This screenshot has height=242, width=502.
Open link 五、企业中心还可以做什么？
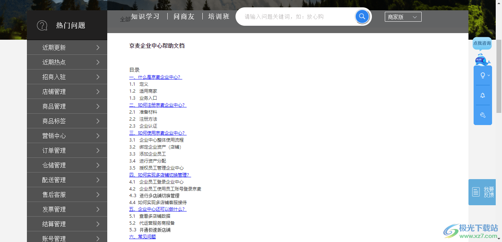158,209
